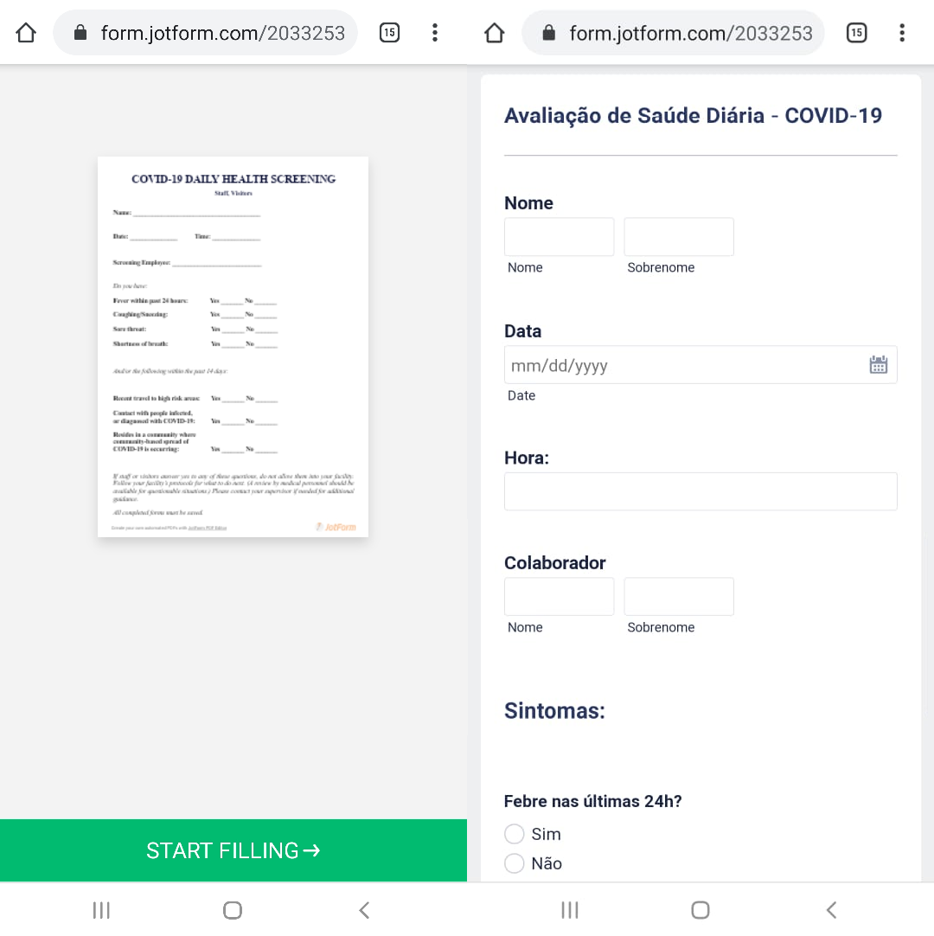Open tab switcher in left browser

click(389, 33)
